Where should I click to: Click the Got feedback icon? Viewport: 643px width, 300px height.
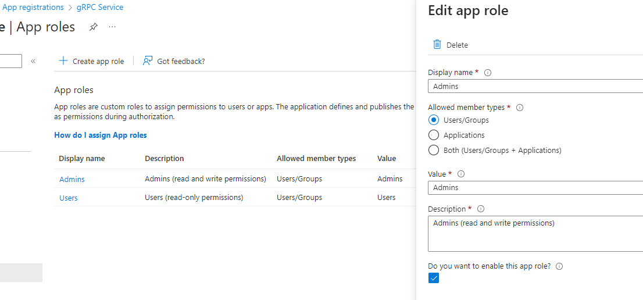(148, 61)
